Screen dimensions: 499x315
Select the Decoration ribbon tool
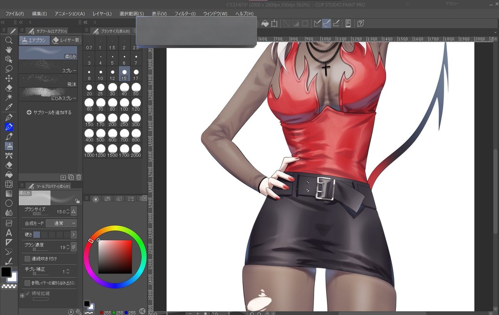(8, 156)
